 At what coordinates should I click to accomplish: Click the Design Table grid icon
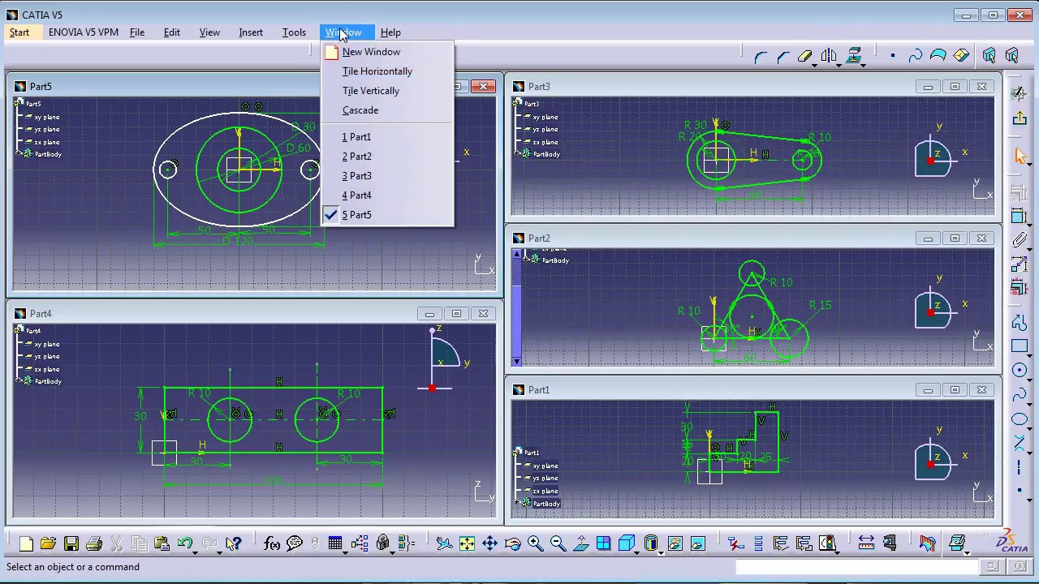click(334, 543)
